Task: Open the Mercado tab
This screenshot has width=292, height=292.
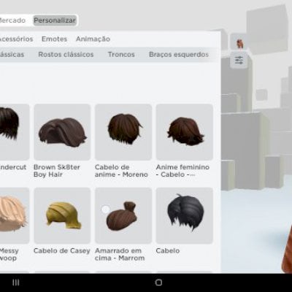Action: point(12,20)
